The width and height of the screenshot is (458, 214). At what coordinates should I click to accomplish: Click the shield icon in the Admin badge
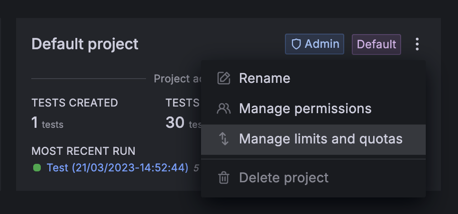pos(296,45)
